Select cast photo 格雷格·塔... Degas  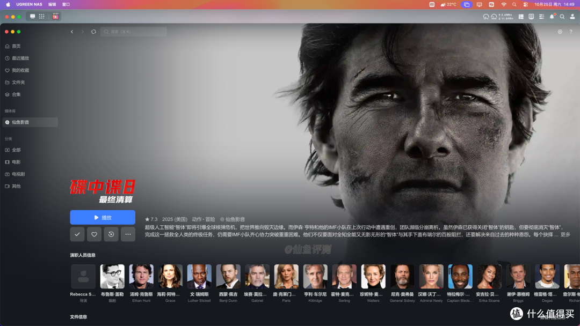tap(547, 276)
